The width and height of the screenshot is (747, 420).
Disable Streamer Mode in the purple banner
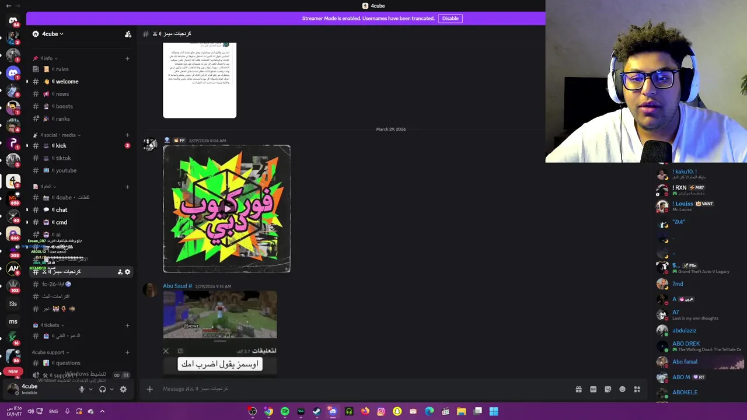(450, 18)
